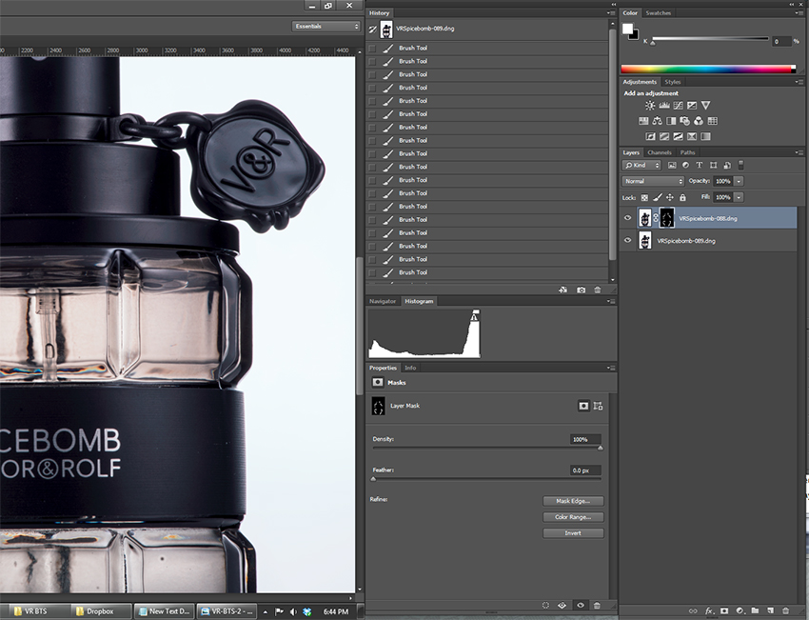Open the Essentials workspace dropdown

[x=326, y=26]
